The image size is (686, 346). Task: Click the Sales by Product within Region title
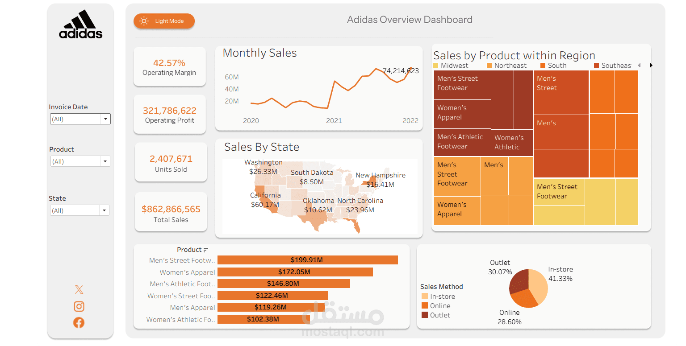click(514, 56)
